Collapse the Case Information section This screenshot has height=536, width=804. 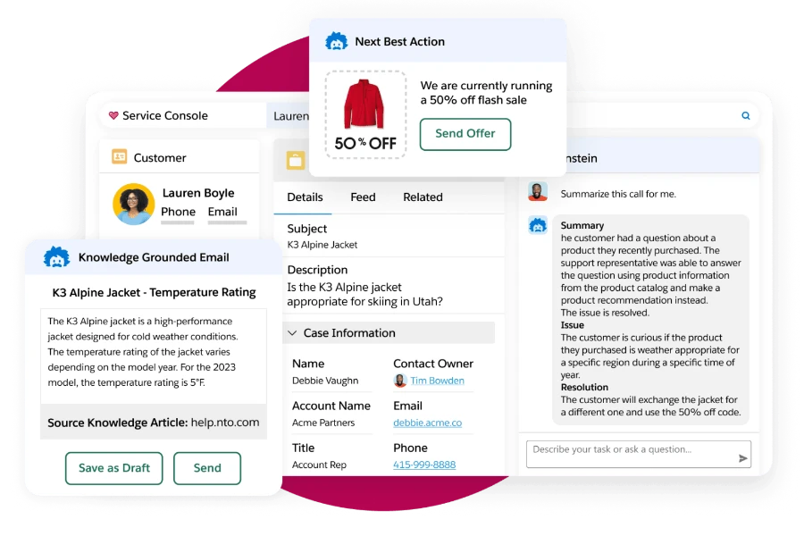click(292, 332)
